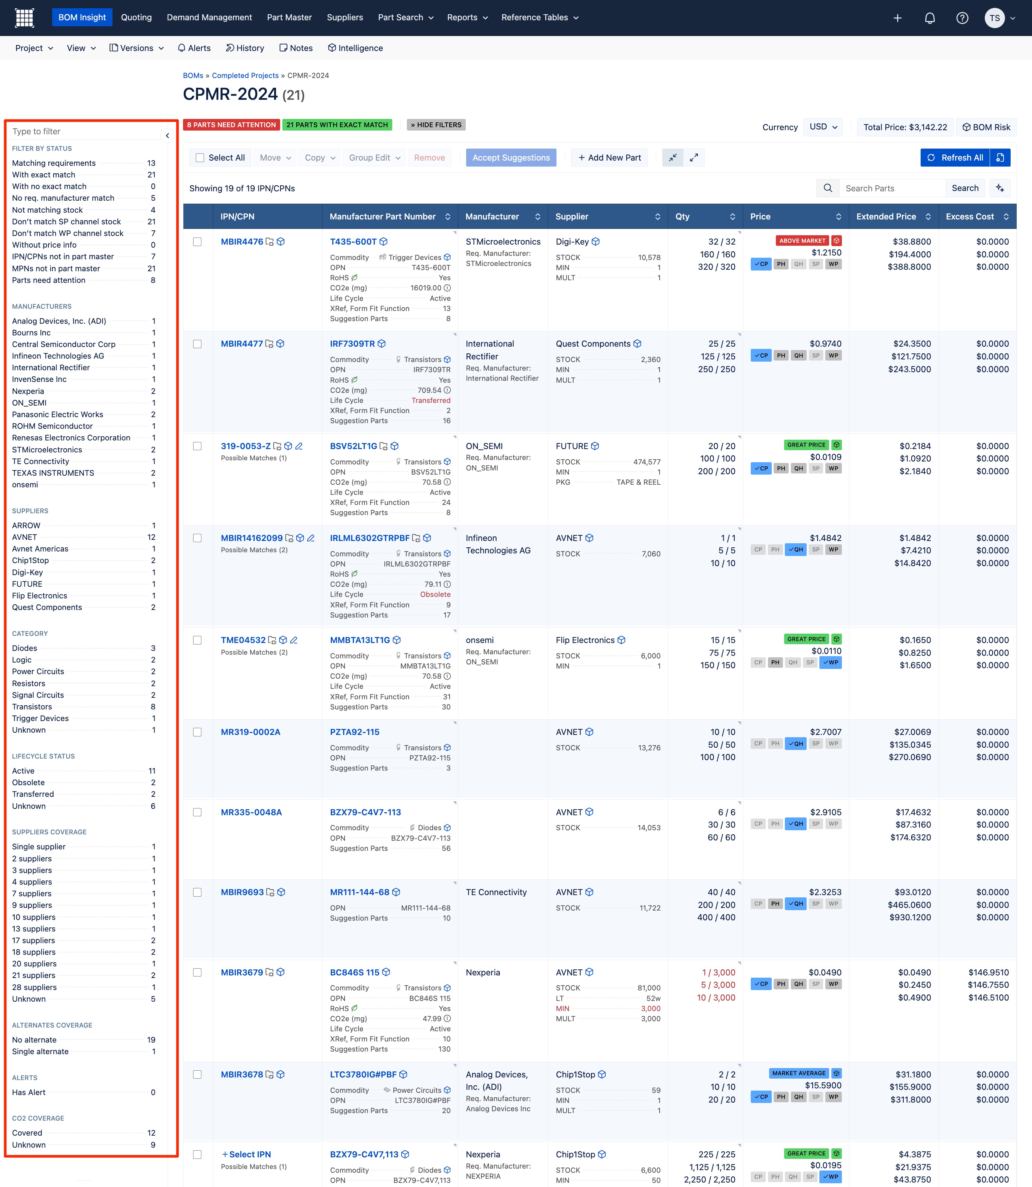Open the app grid launcher icon
Image resolution: width=1032 pixels, height=1187 pixels.
click(24, 18)
